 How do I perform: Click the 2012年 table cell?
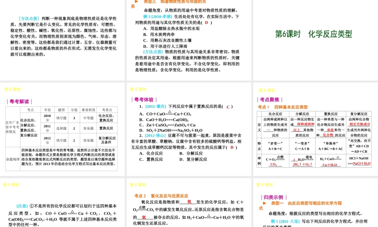[48, 140]
